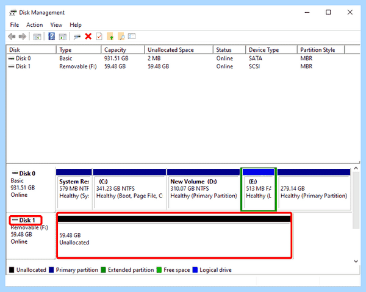Click 'Removable (F:)' type cell in list
This screenshot has height=292, width=366.
(78, 66)
